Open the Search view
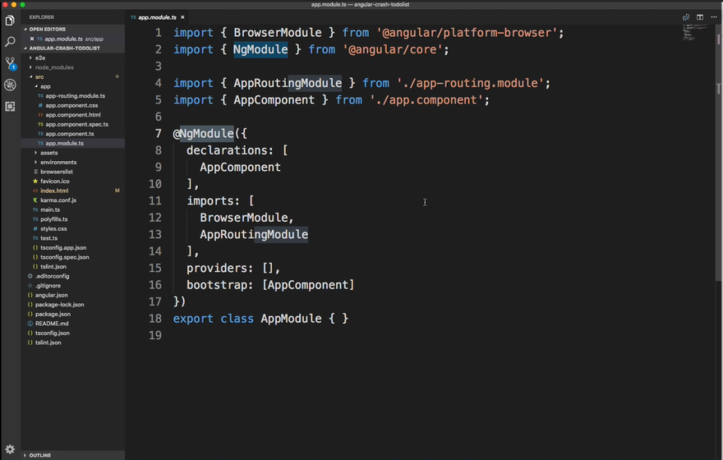The width and height of the screenshot is (723, 460). (10, 43)
